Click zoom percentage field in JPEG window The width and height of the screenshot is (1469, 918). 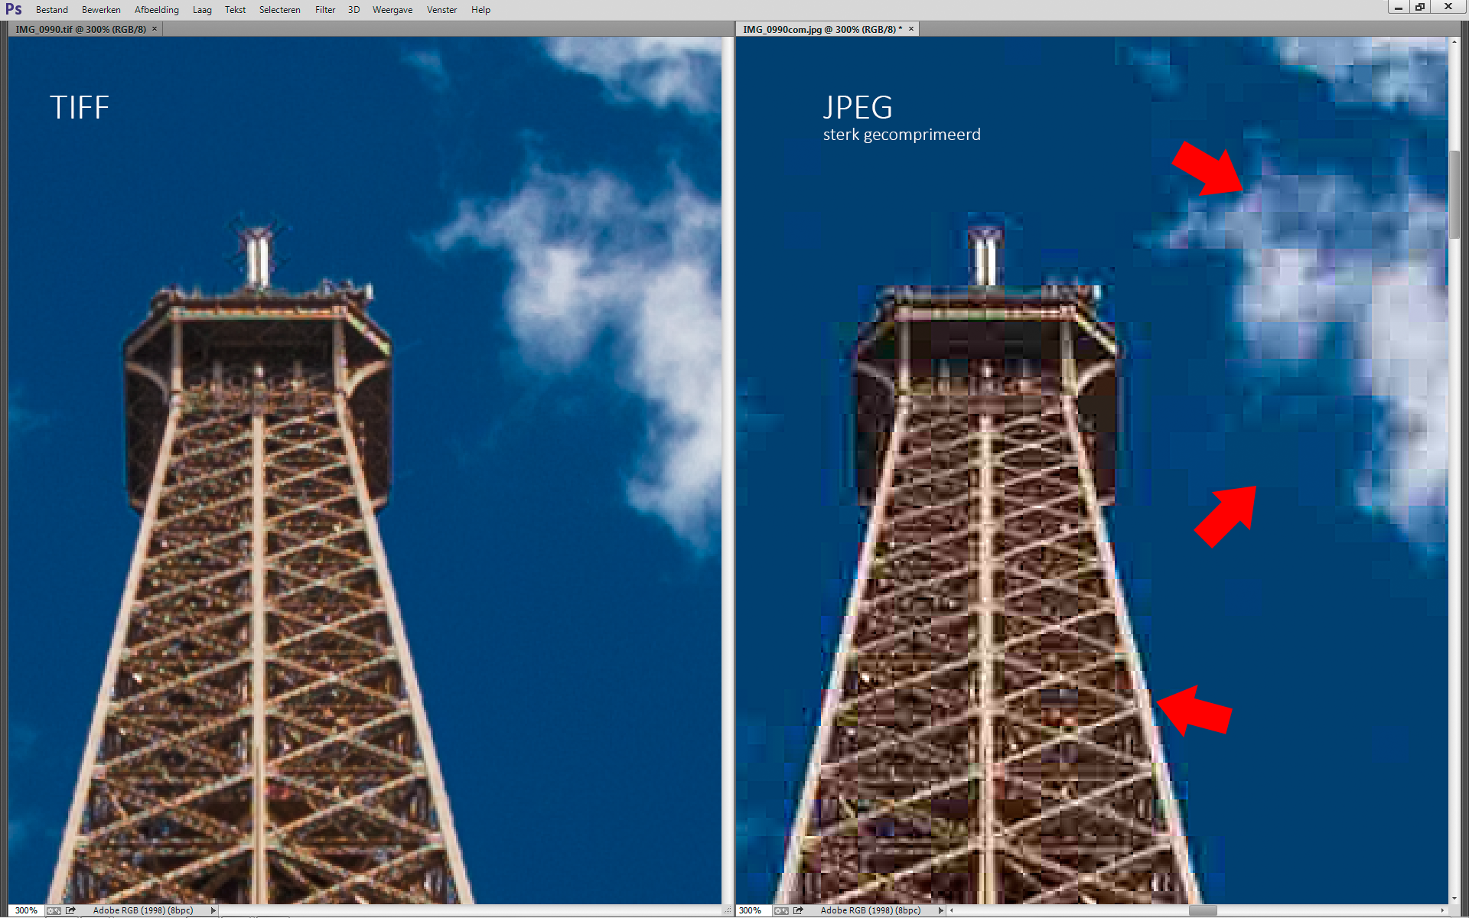(x=751, y=910)
